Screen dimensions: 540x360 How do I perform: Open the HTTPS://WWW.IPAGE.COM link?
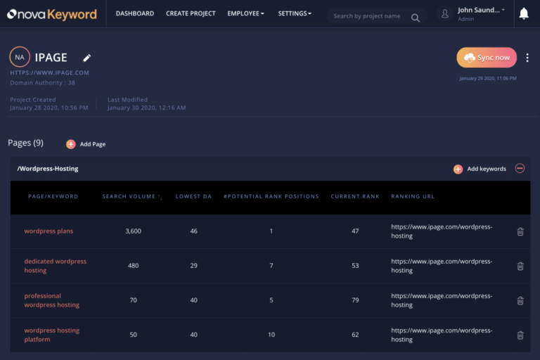point(50,72)
